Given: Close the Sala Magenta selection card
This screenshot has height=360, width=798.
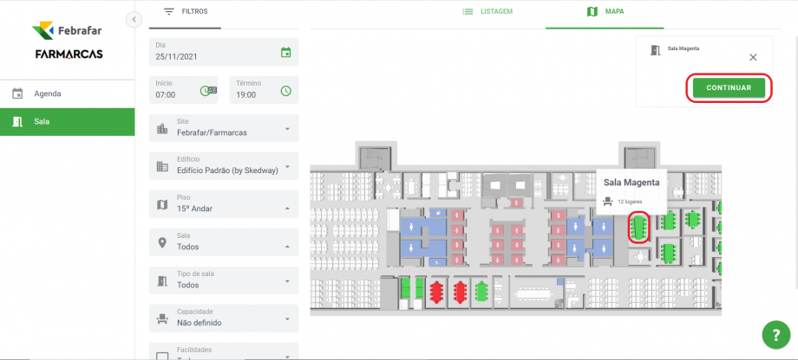Looking at the screenshot, I should pyautogui.click(x=753, y=57).
